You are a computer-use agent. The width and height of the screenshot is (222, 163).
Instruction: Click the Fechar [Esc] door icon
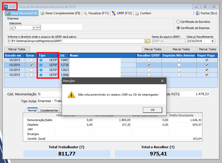(197, 13)
